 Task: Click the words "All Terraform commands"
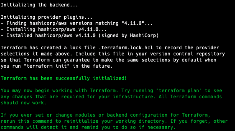pyautogui.click(x=190, y=97)
